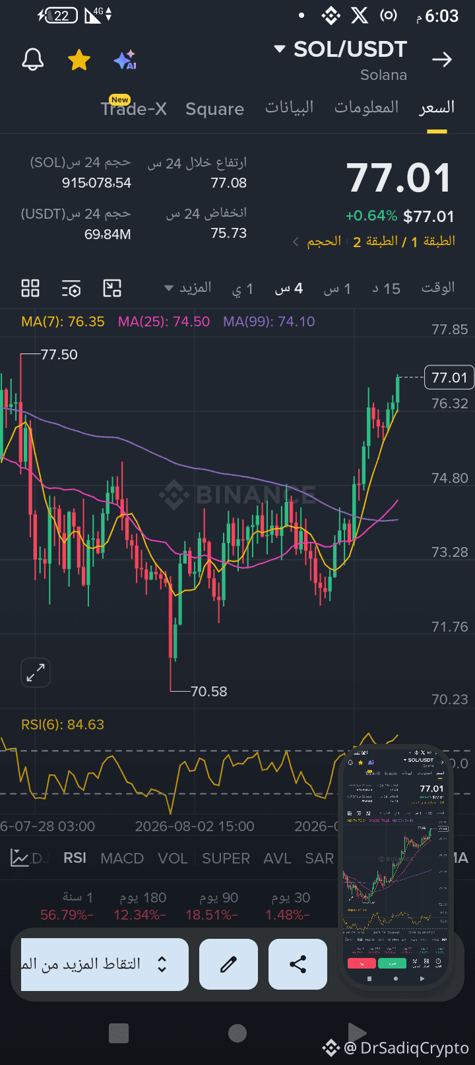Open the الطبقة 1 / الطبقة 2 tag link

click(x=404, y=241)
